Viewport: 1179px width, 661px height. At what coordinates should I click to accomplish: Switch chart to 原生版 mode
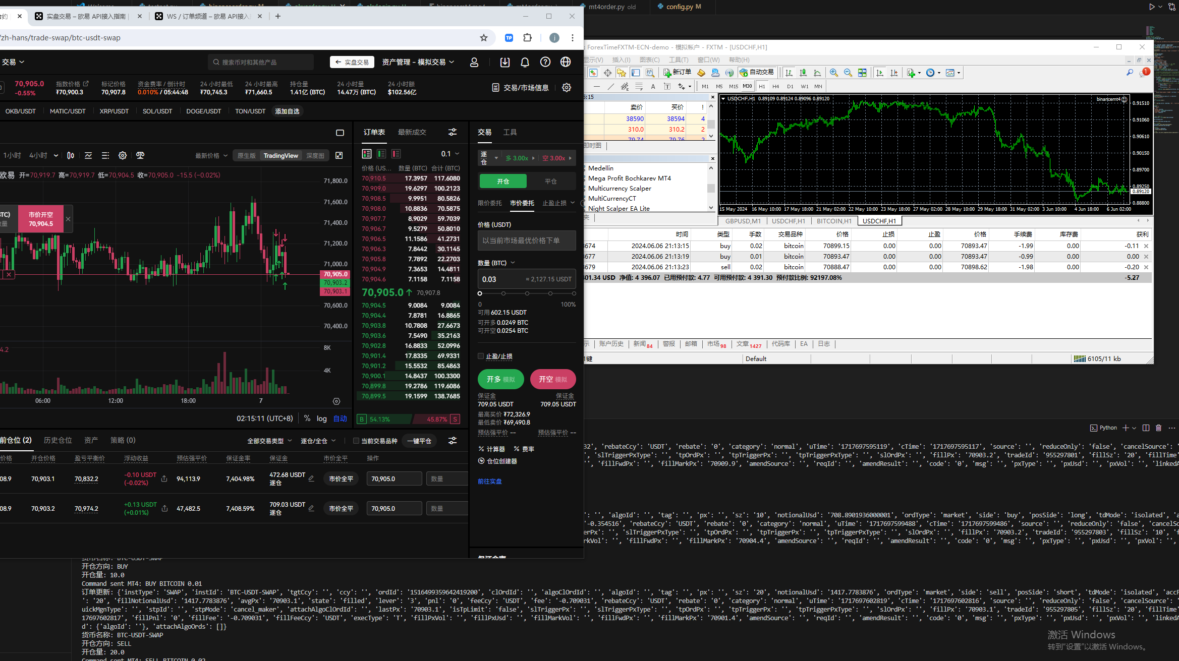pos(247,156)
